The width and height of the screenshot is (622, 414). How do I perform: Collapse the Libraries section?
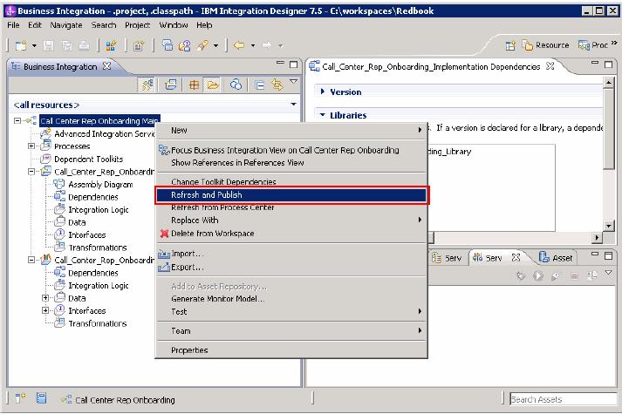tap(323, 115)
